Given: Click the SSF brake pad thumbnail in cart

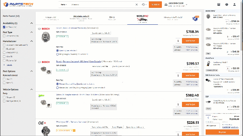Looking at the screenshot, I should (208, 102).
